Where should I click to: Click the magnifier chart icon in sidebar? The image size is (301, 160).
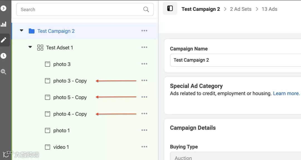click(4, 72)
